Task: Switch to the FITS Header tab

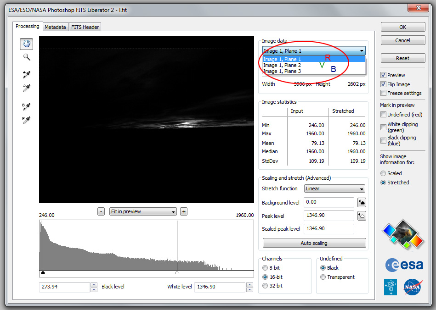Action: point(85,27)
